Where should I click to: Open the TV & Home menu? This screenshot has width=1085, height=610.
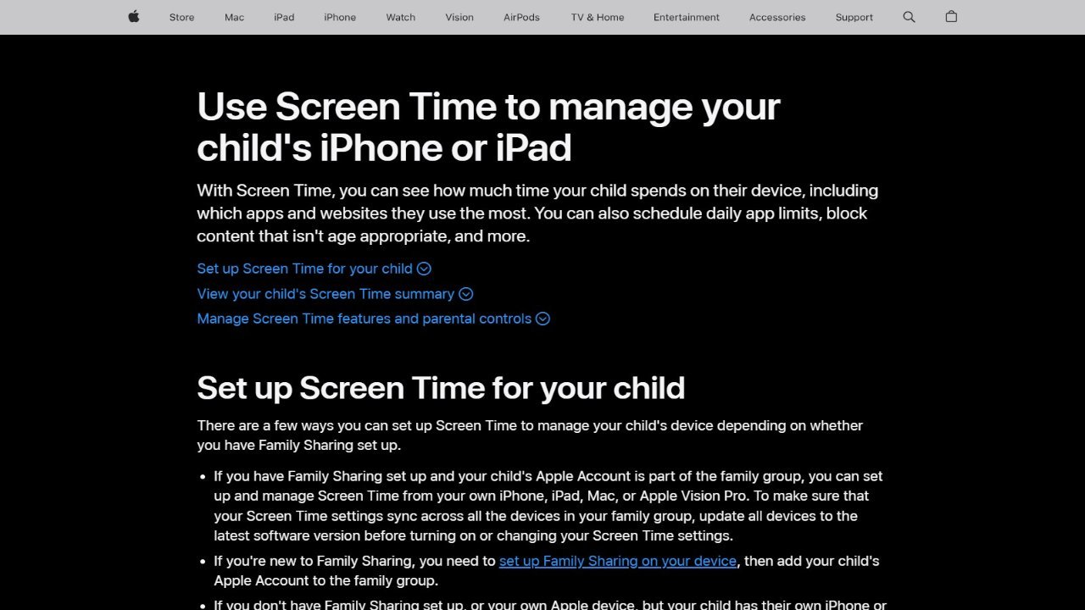598,17
